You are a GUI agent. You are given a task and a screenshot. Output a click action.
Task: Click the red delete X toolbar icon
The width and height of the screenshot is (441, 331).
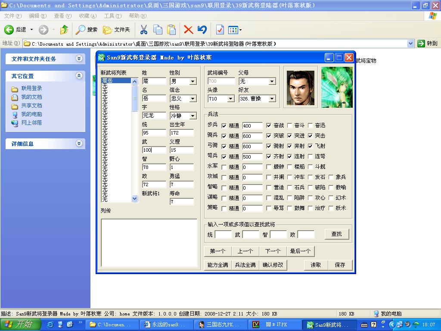(188, 30)
